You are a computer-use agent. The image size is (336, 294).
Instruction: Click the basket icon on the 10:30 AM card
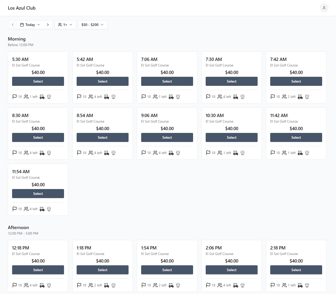pos(242,153)
